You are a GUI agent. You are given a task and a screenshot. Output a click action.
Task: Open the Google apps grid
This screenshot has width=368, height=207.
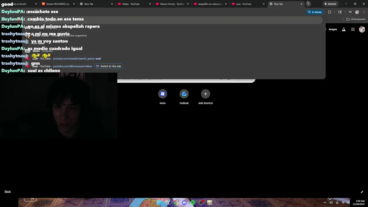[353, 29]
